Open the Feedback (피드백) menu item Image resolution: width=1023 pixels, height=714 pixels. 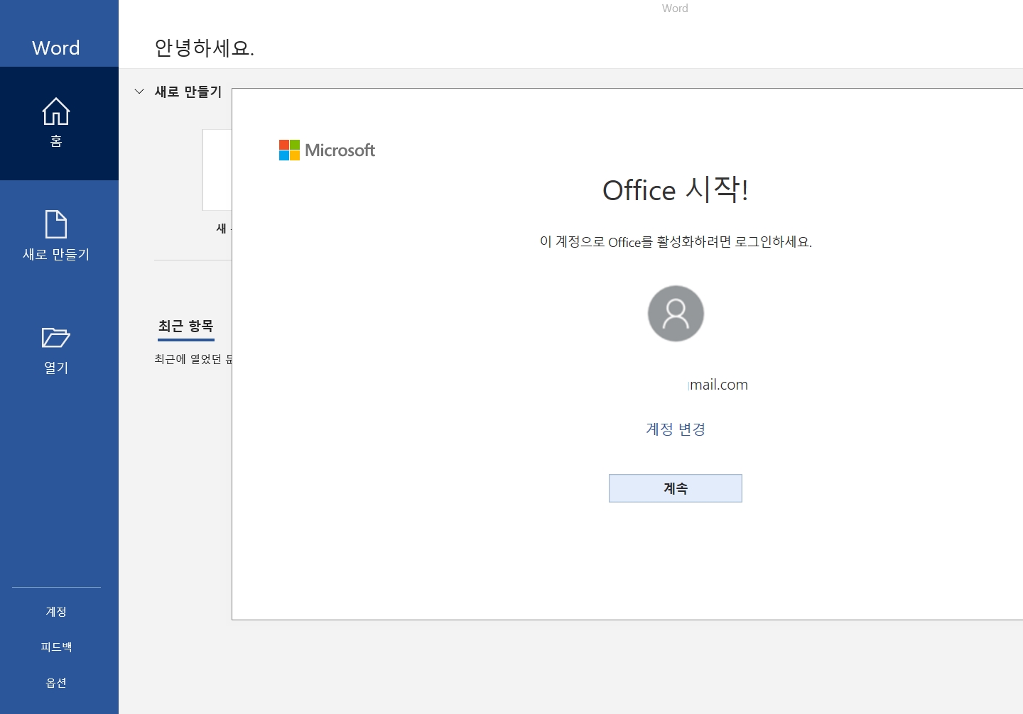coord(56,647)
